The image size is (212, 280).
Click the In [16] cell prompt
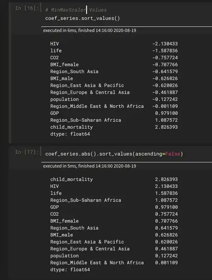point(27,8)
